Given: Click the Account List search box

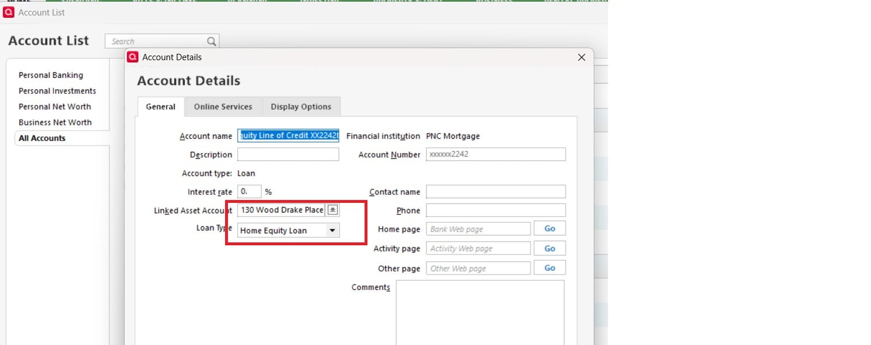Looking at the screenshot, I should 162,41.
